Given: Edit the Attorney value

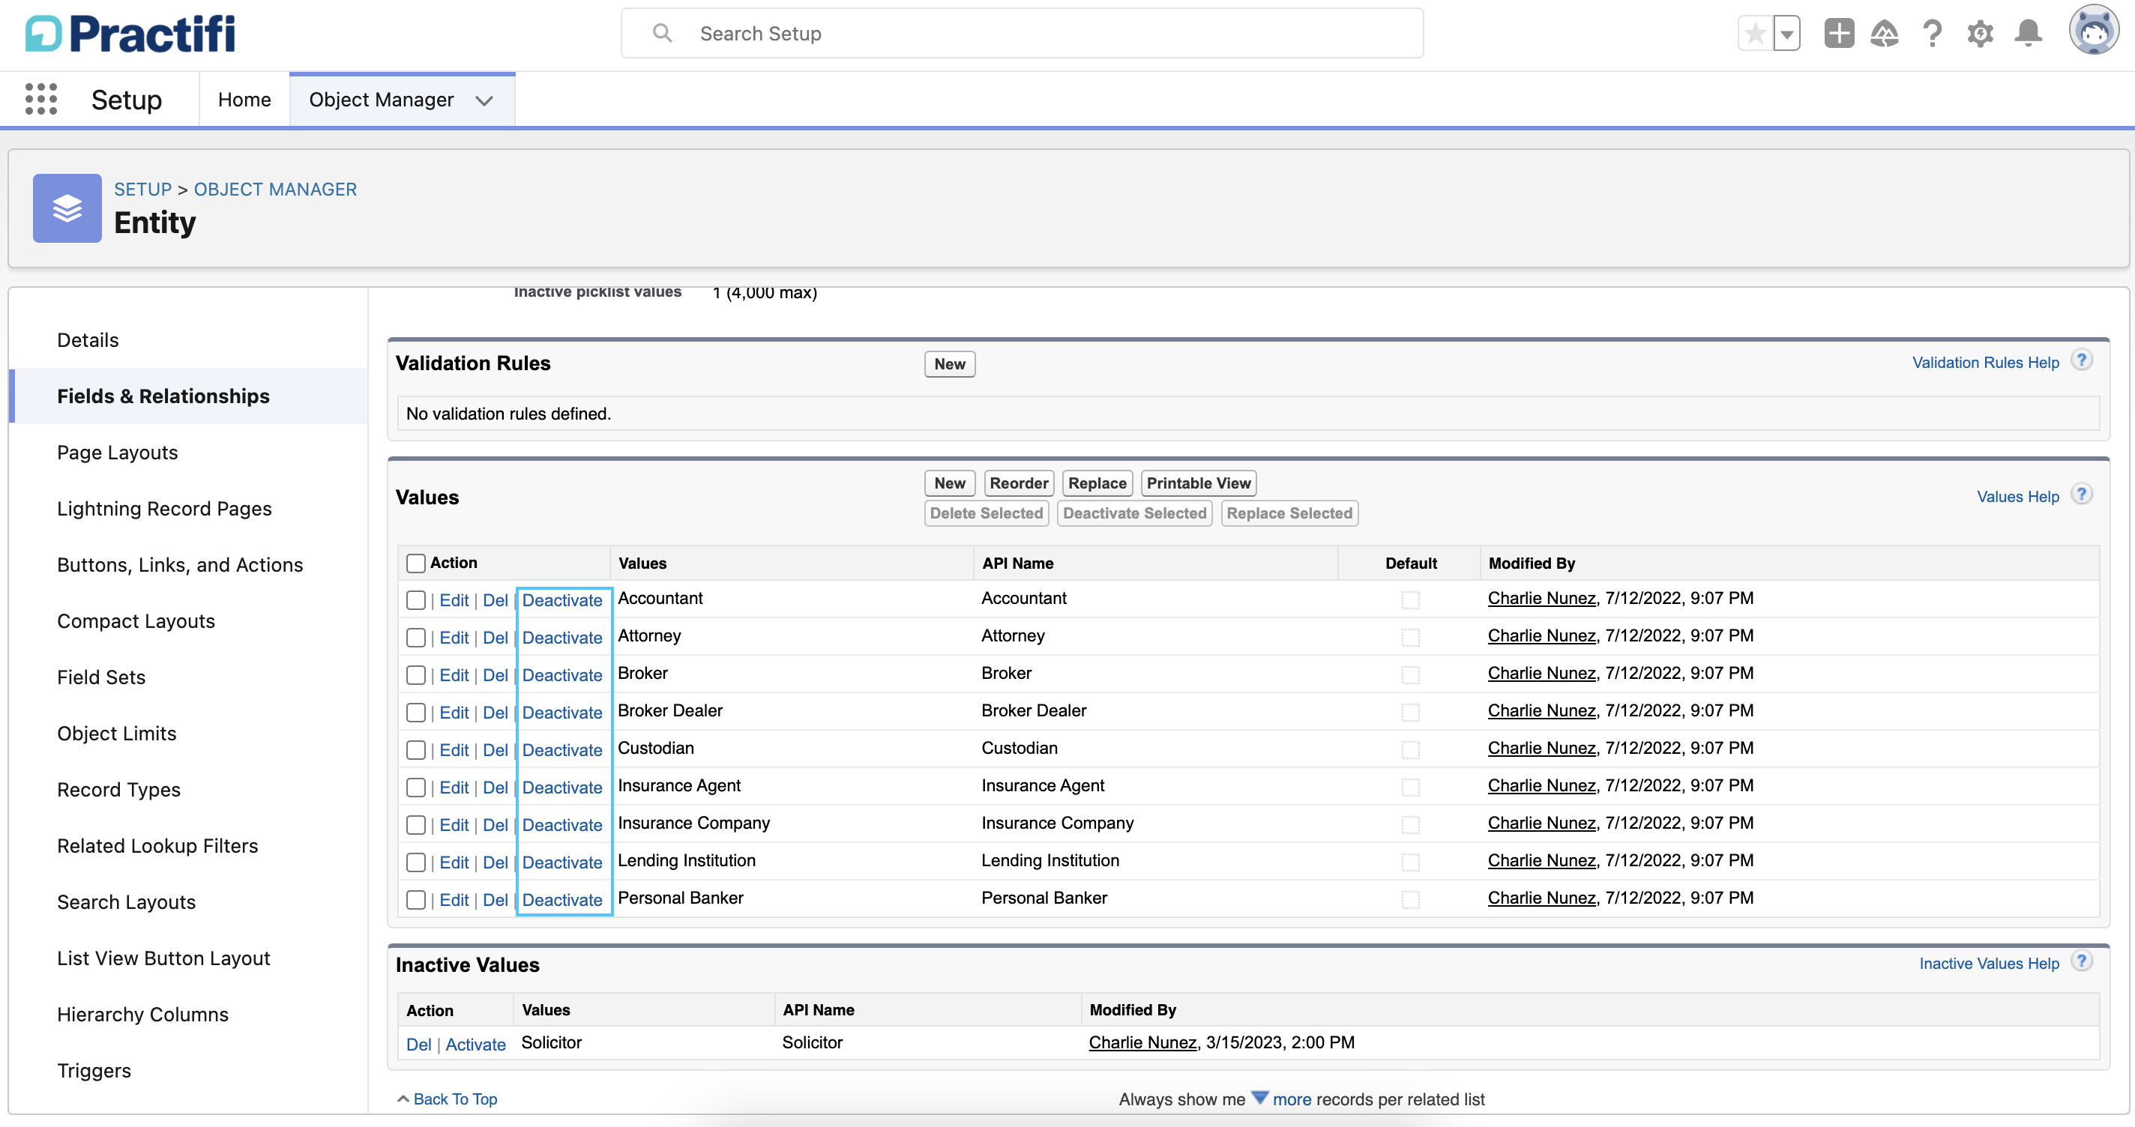Looking at the screenshot, I should [454, 637].
